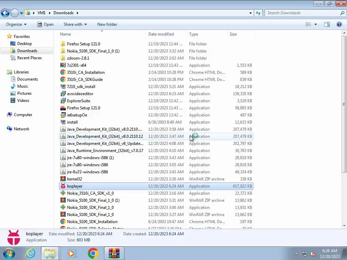Click the Search Downloads input field
Screen dimensions: 347x260
pyautogui.click(x=302, y=13)
